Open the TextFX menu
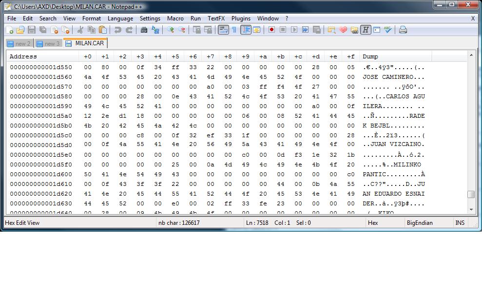The height and width of the screenshot is (292, 482). pyautogui.click(x=216, y=18)
